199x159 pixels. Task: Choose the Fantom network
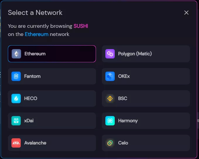[52, 76]
